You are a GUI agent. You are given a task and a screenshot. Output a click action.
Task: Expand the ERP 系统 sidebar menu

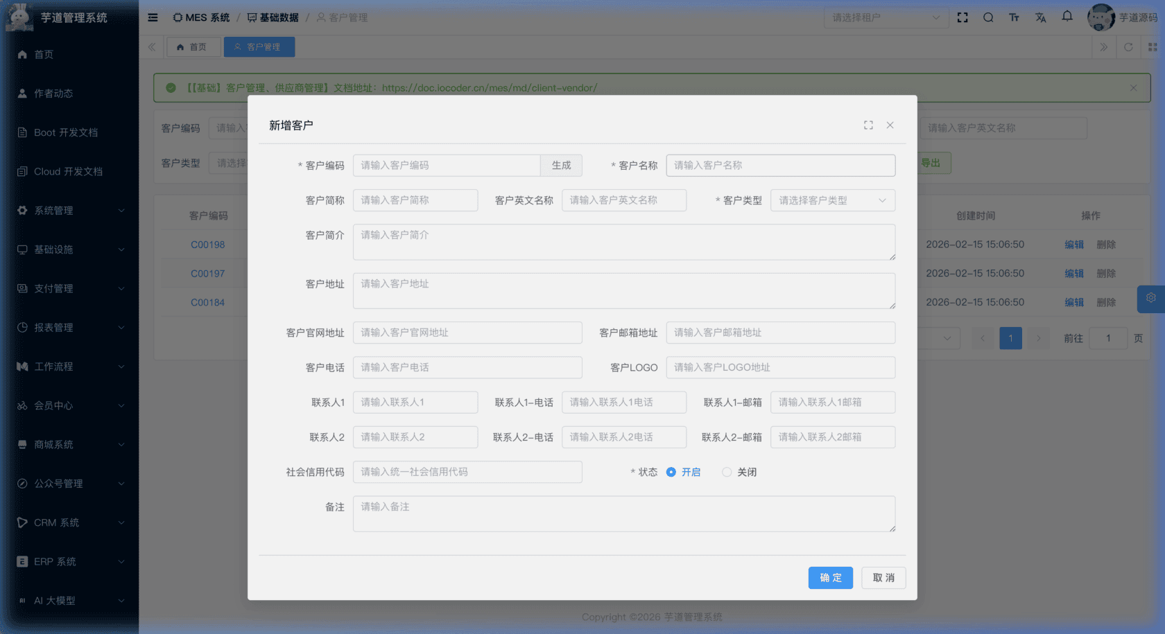click(69, 562)
